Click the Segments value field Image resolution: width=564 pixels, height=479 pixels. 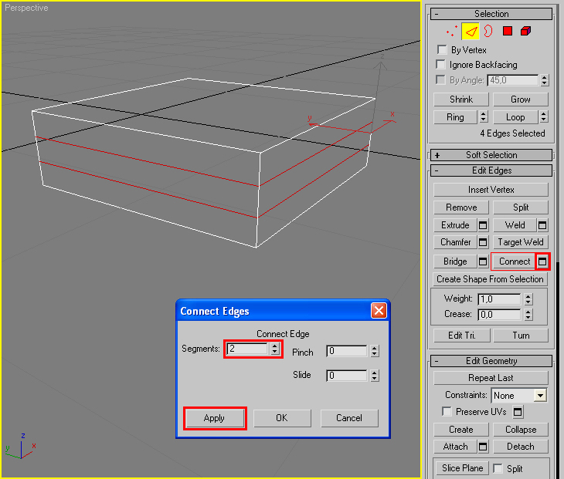(248, 349)
